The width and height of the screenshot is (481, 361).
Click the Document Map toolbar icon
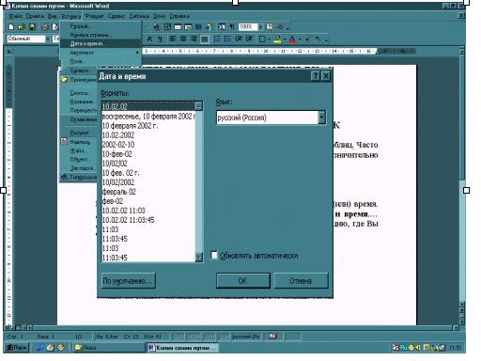pyautogui.click(x=222, y=27)
